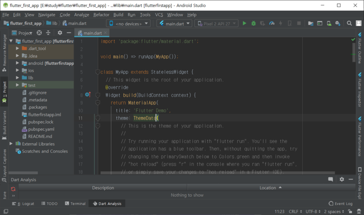Viewport: 364px width, 215px height.
Task: Switch to the Terminal tool tab
Action: click(x=75, y=203)
